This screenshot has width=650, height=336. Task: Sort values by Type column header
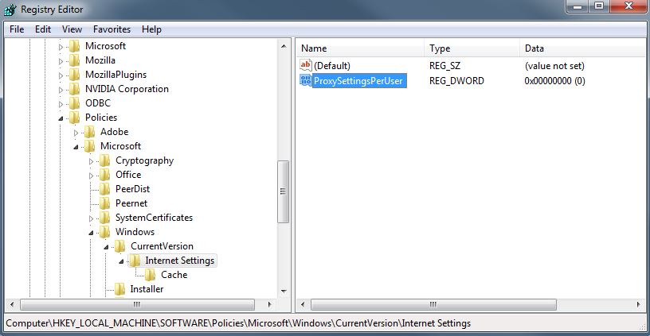472,48
